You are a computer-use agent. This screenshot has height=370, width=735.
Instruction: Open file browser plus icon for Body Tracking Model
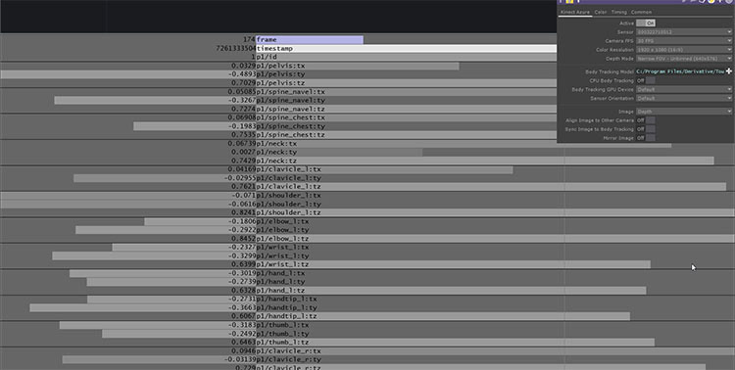(728, 71)
